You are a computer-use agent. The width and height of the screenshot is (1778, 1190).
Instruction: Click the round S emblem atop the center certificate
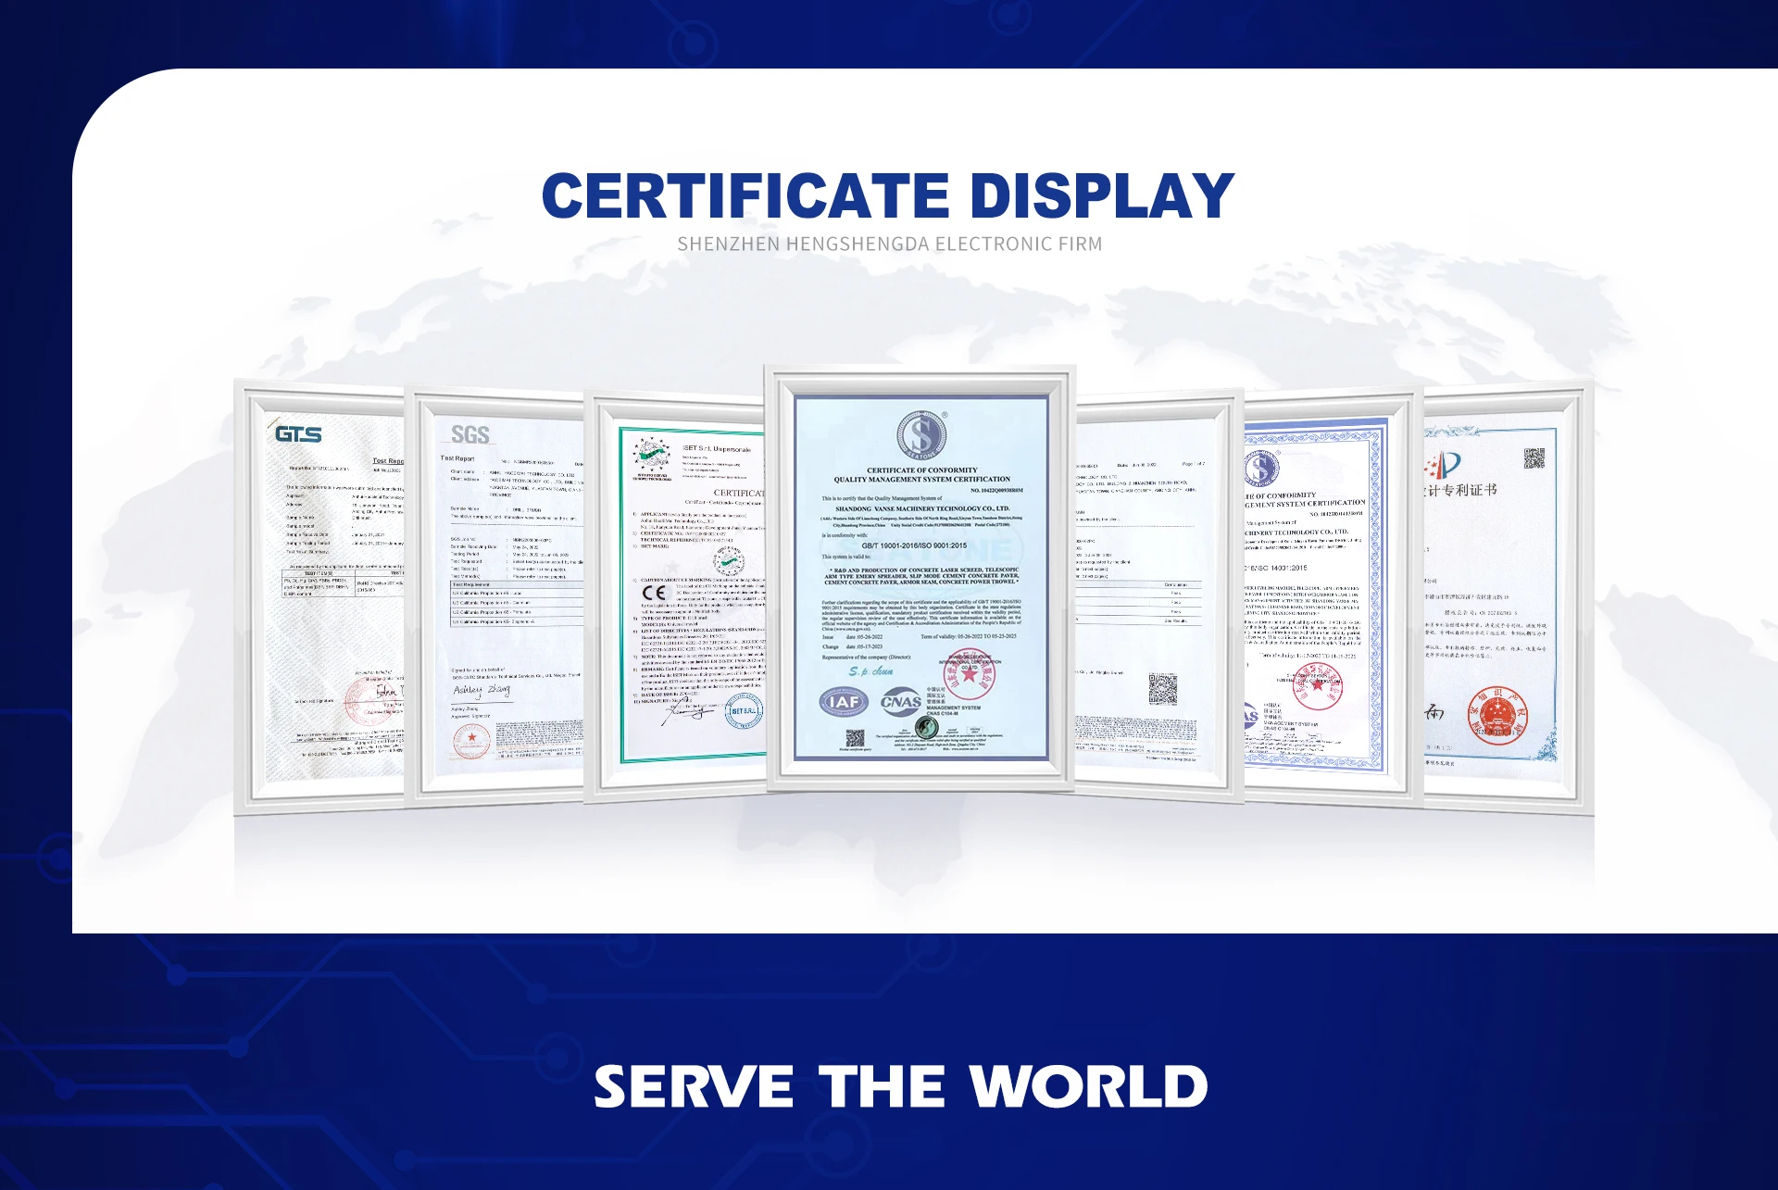point(921,435)
